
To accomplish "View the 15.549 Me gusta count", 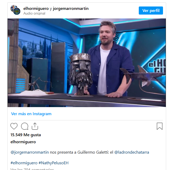I will click(x=26, y=135).
